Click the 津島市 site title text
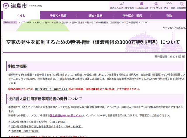The image size is (187, 138). 19,6
